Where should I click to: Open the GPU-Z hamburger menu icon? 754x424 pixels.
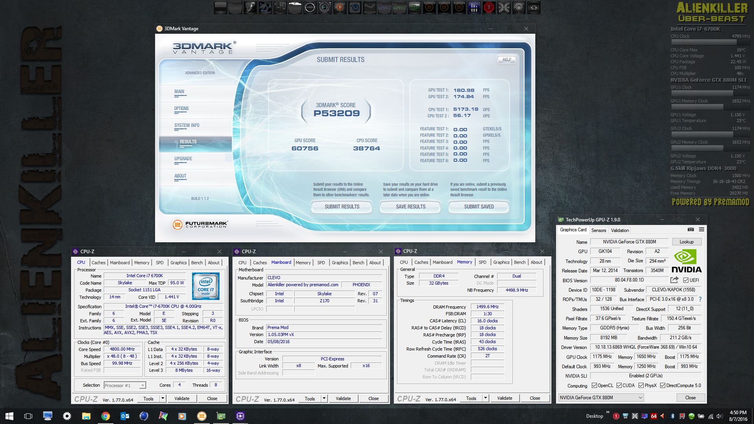[x=701, y=230]
